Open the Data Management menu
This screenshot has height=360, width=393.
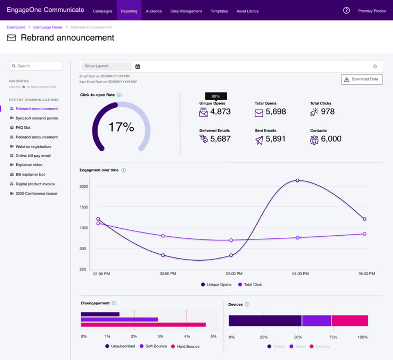(x=186, y=11)
